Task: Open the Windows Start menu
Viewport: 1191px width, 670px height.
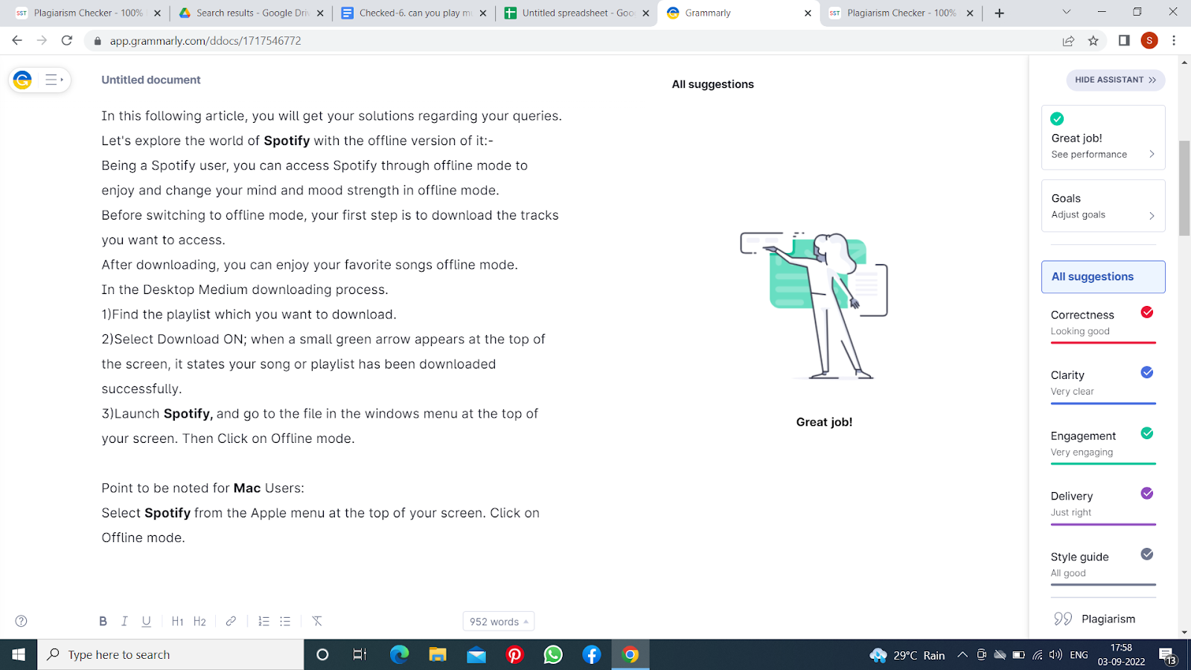Action: point(19,654)
